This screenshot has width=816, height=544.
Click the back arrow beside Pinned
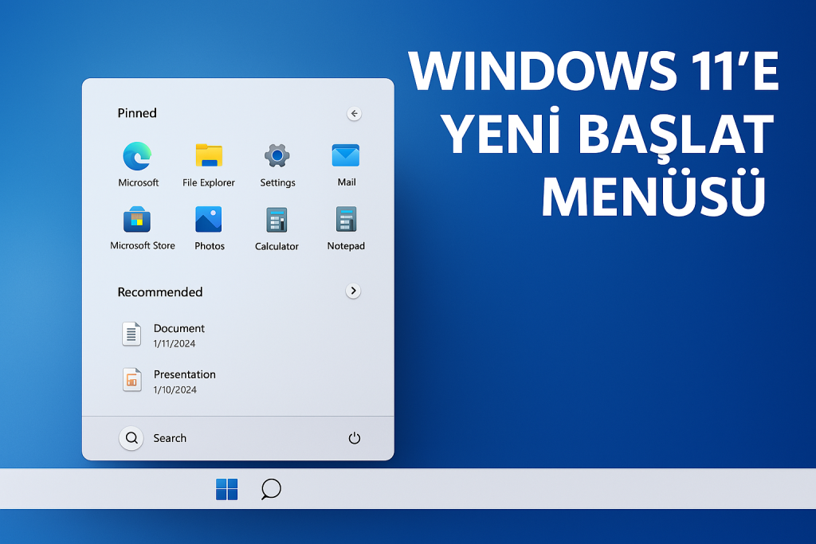[355, 114]
